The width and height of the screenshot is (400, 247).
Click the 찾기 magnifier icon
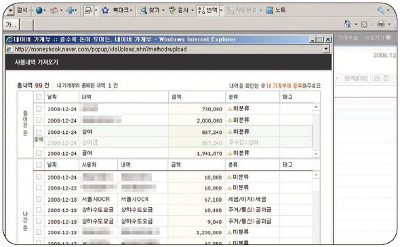(x=143, y=10)
